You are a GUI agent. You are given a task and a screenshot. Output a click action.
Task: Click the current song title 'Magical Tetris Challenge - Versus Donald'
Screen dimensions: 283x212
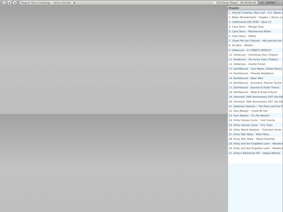(46, 3)
